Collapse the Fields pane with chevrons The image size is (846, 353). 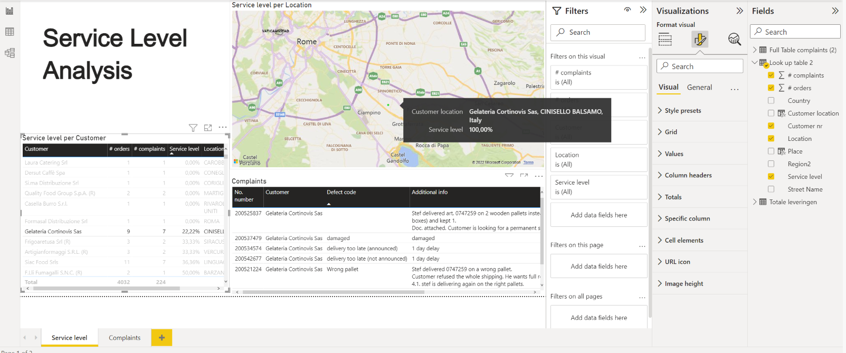click(835, 11)
